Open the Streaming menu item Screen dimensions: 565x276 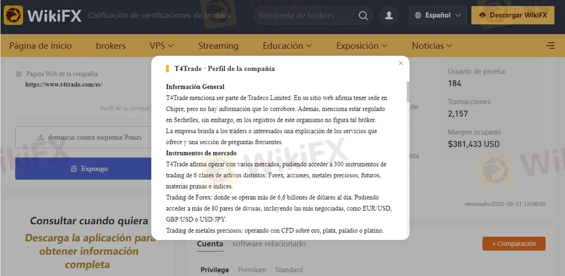[218, 45]
